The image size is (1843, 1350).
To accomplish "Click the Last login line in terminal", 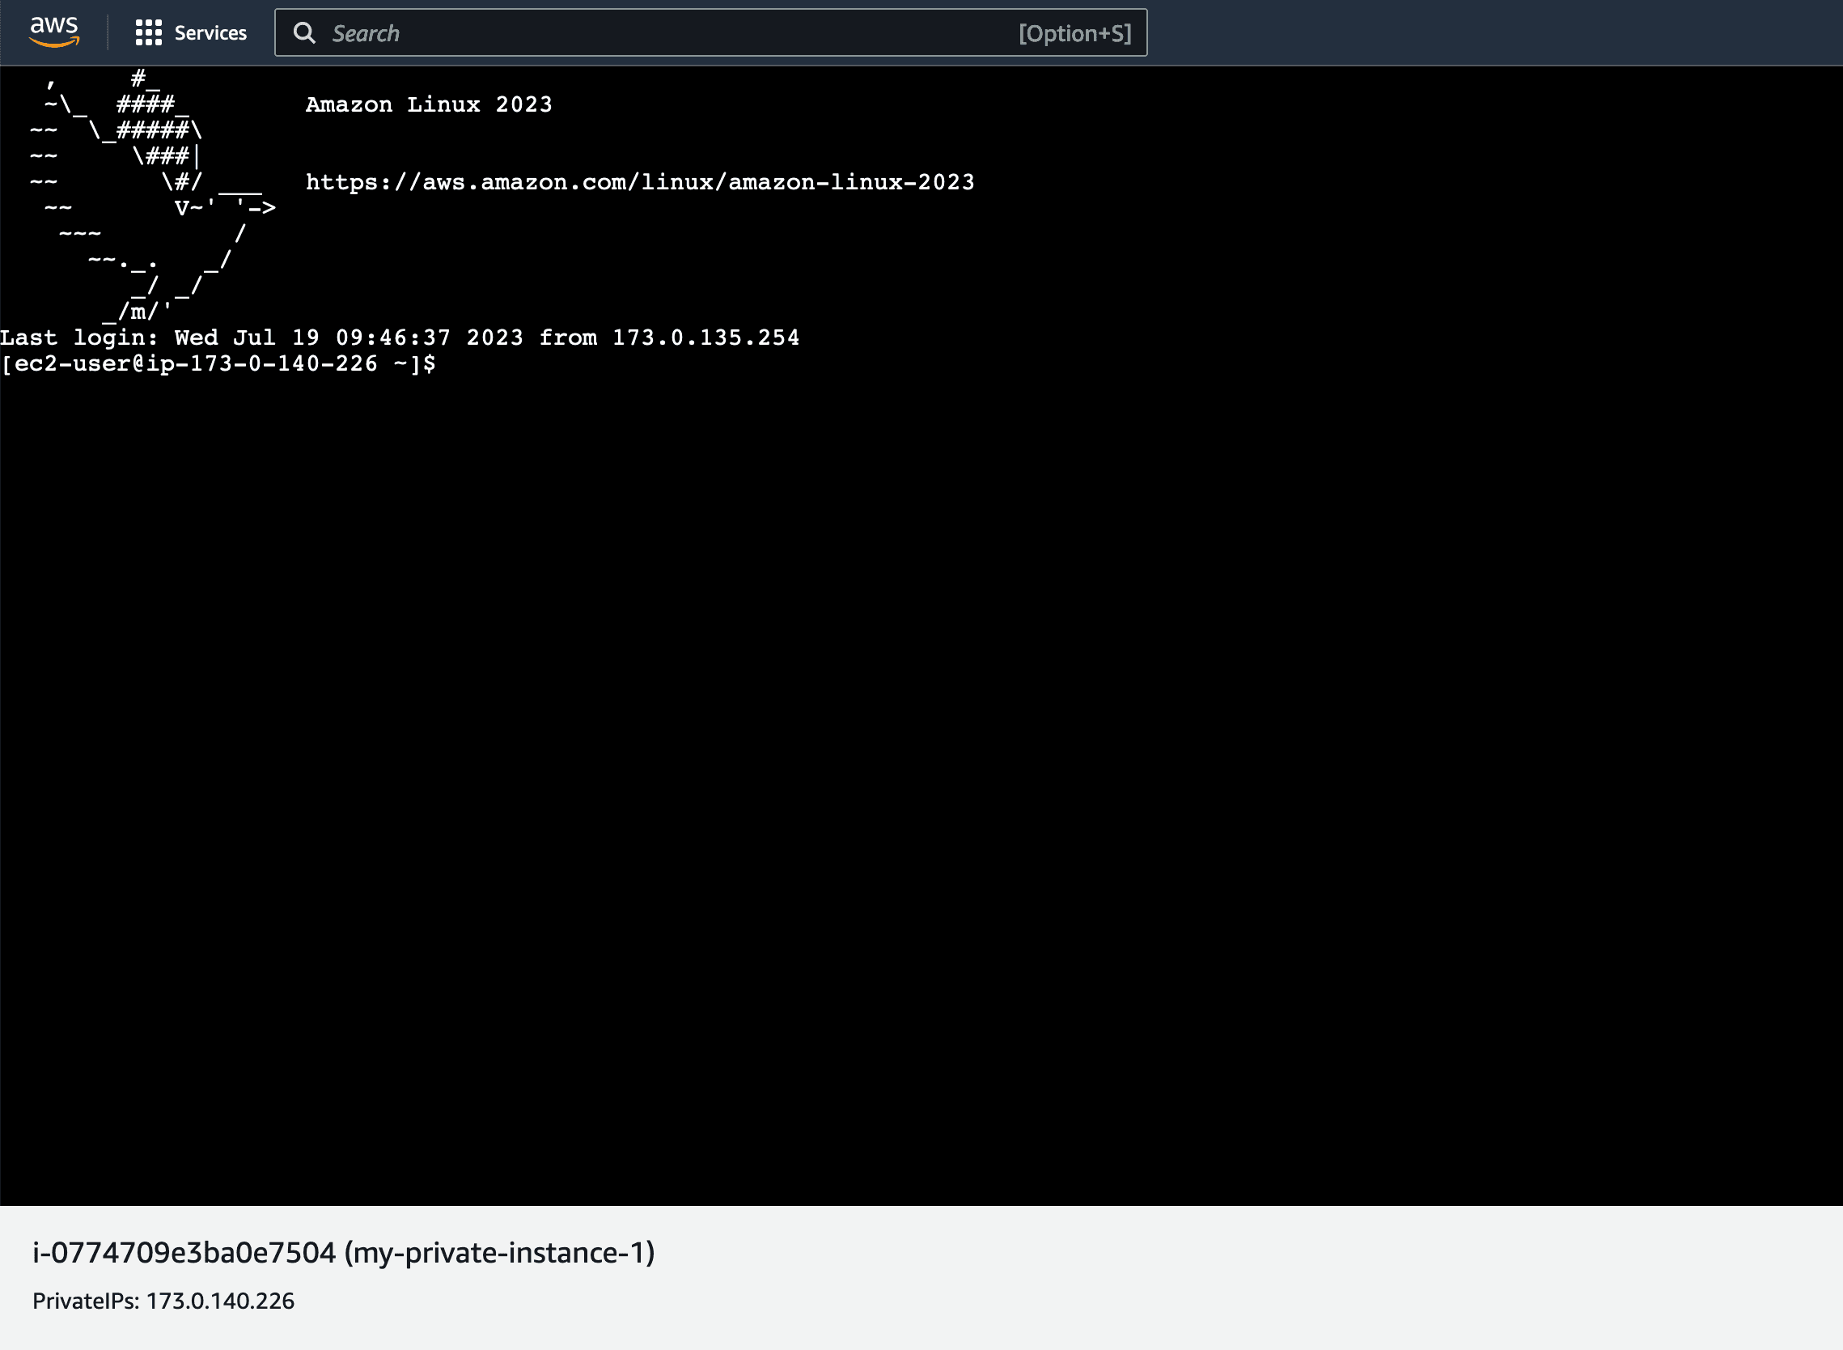I will tap(400, 337).
